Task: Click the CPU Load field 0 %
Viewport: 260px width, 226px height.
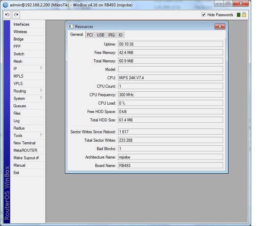Action: click(x=171, y=103)
